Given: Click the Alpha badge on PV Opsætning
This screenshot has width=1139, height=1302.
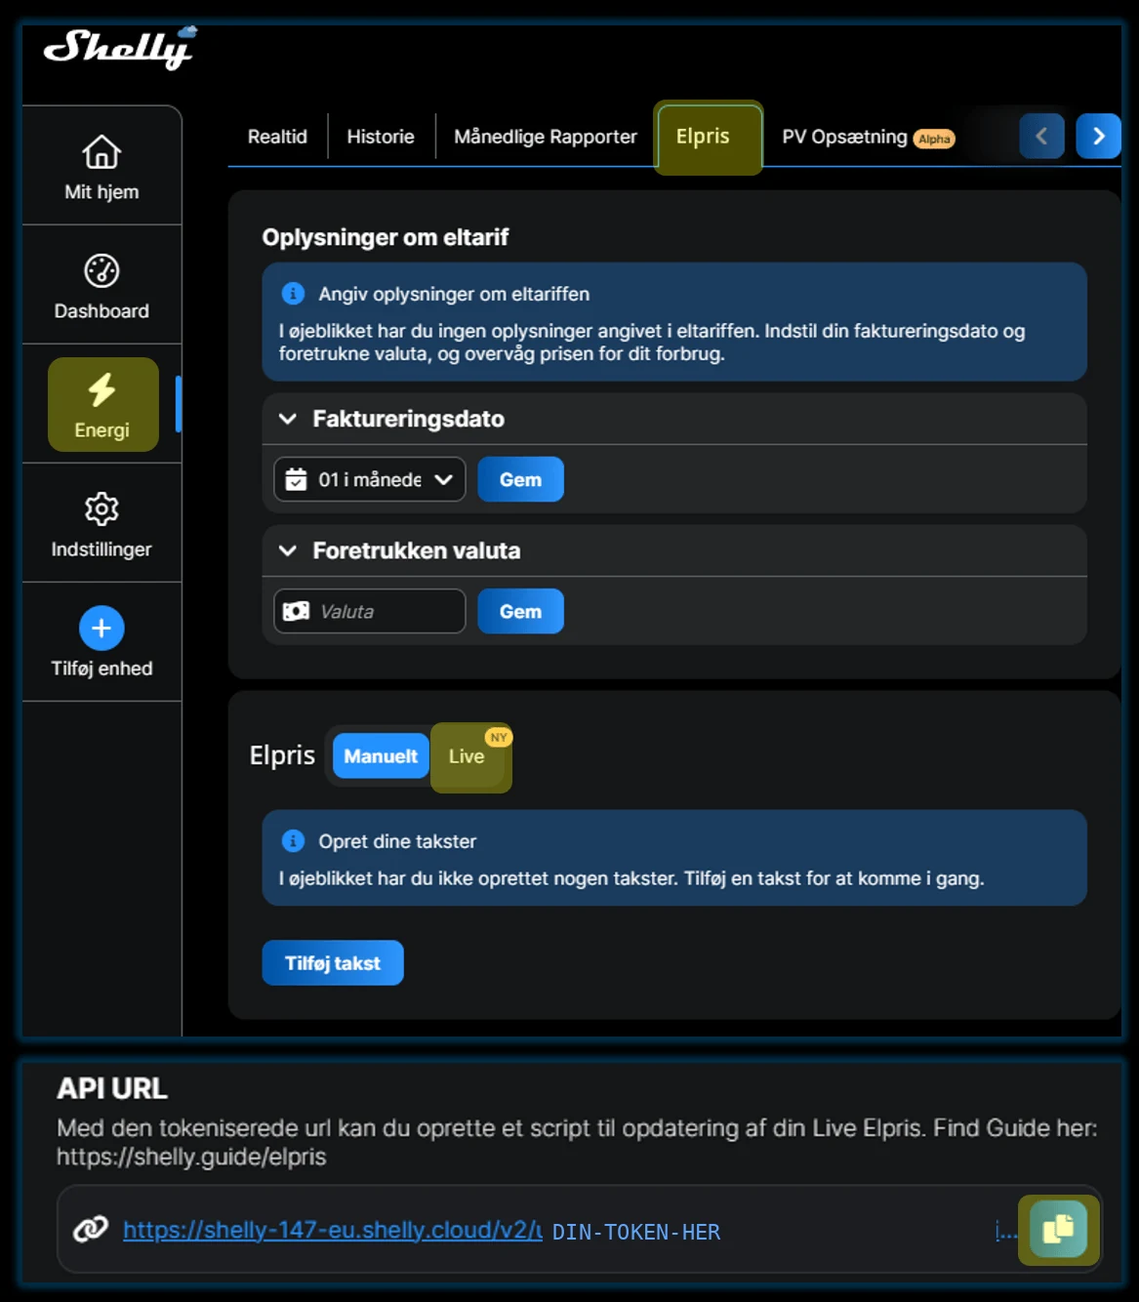Looking at the screenshot, I should [x=934, y=139].
